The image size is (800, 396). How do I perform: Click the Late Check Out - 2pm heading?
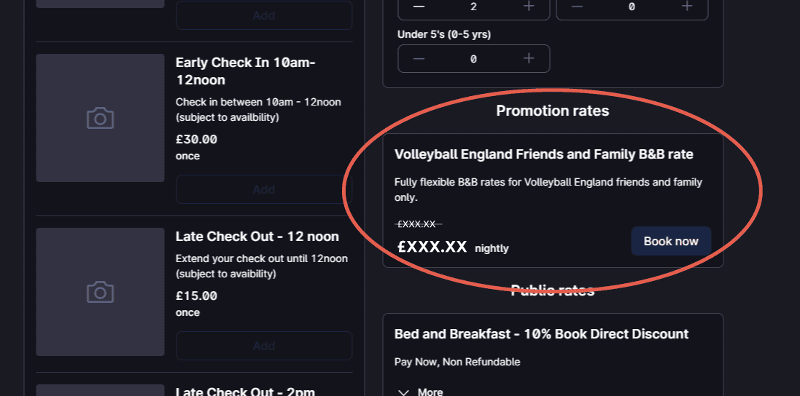point(245,392)
